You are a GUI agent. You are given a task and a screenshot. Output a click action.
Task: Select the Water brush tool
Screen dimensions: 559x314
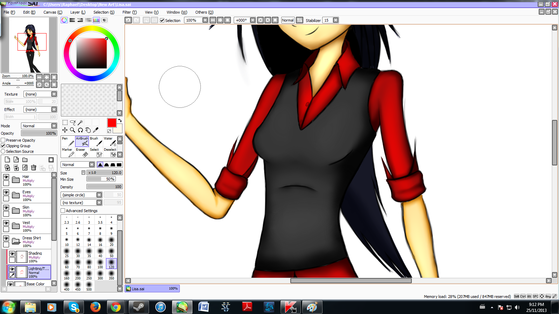tap(110, 141)
